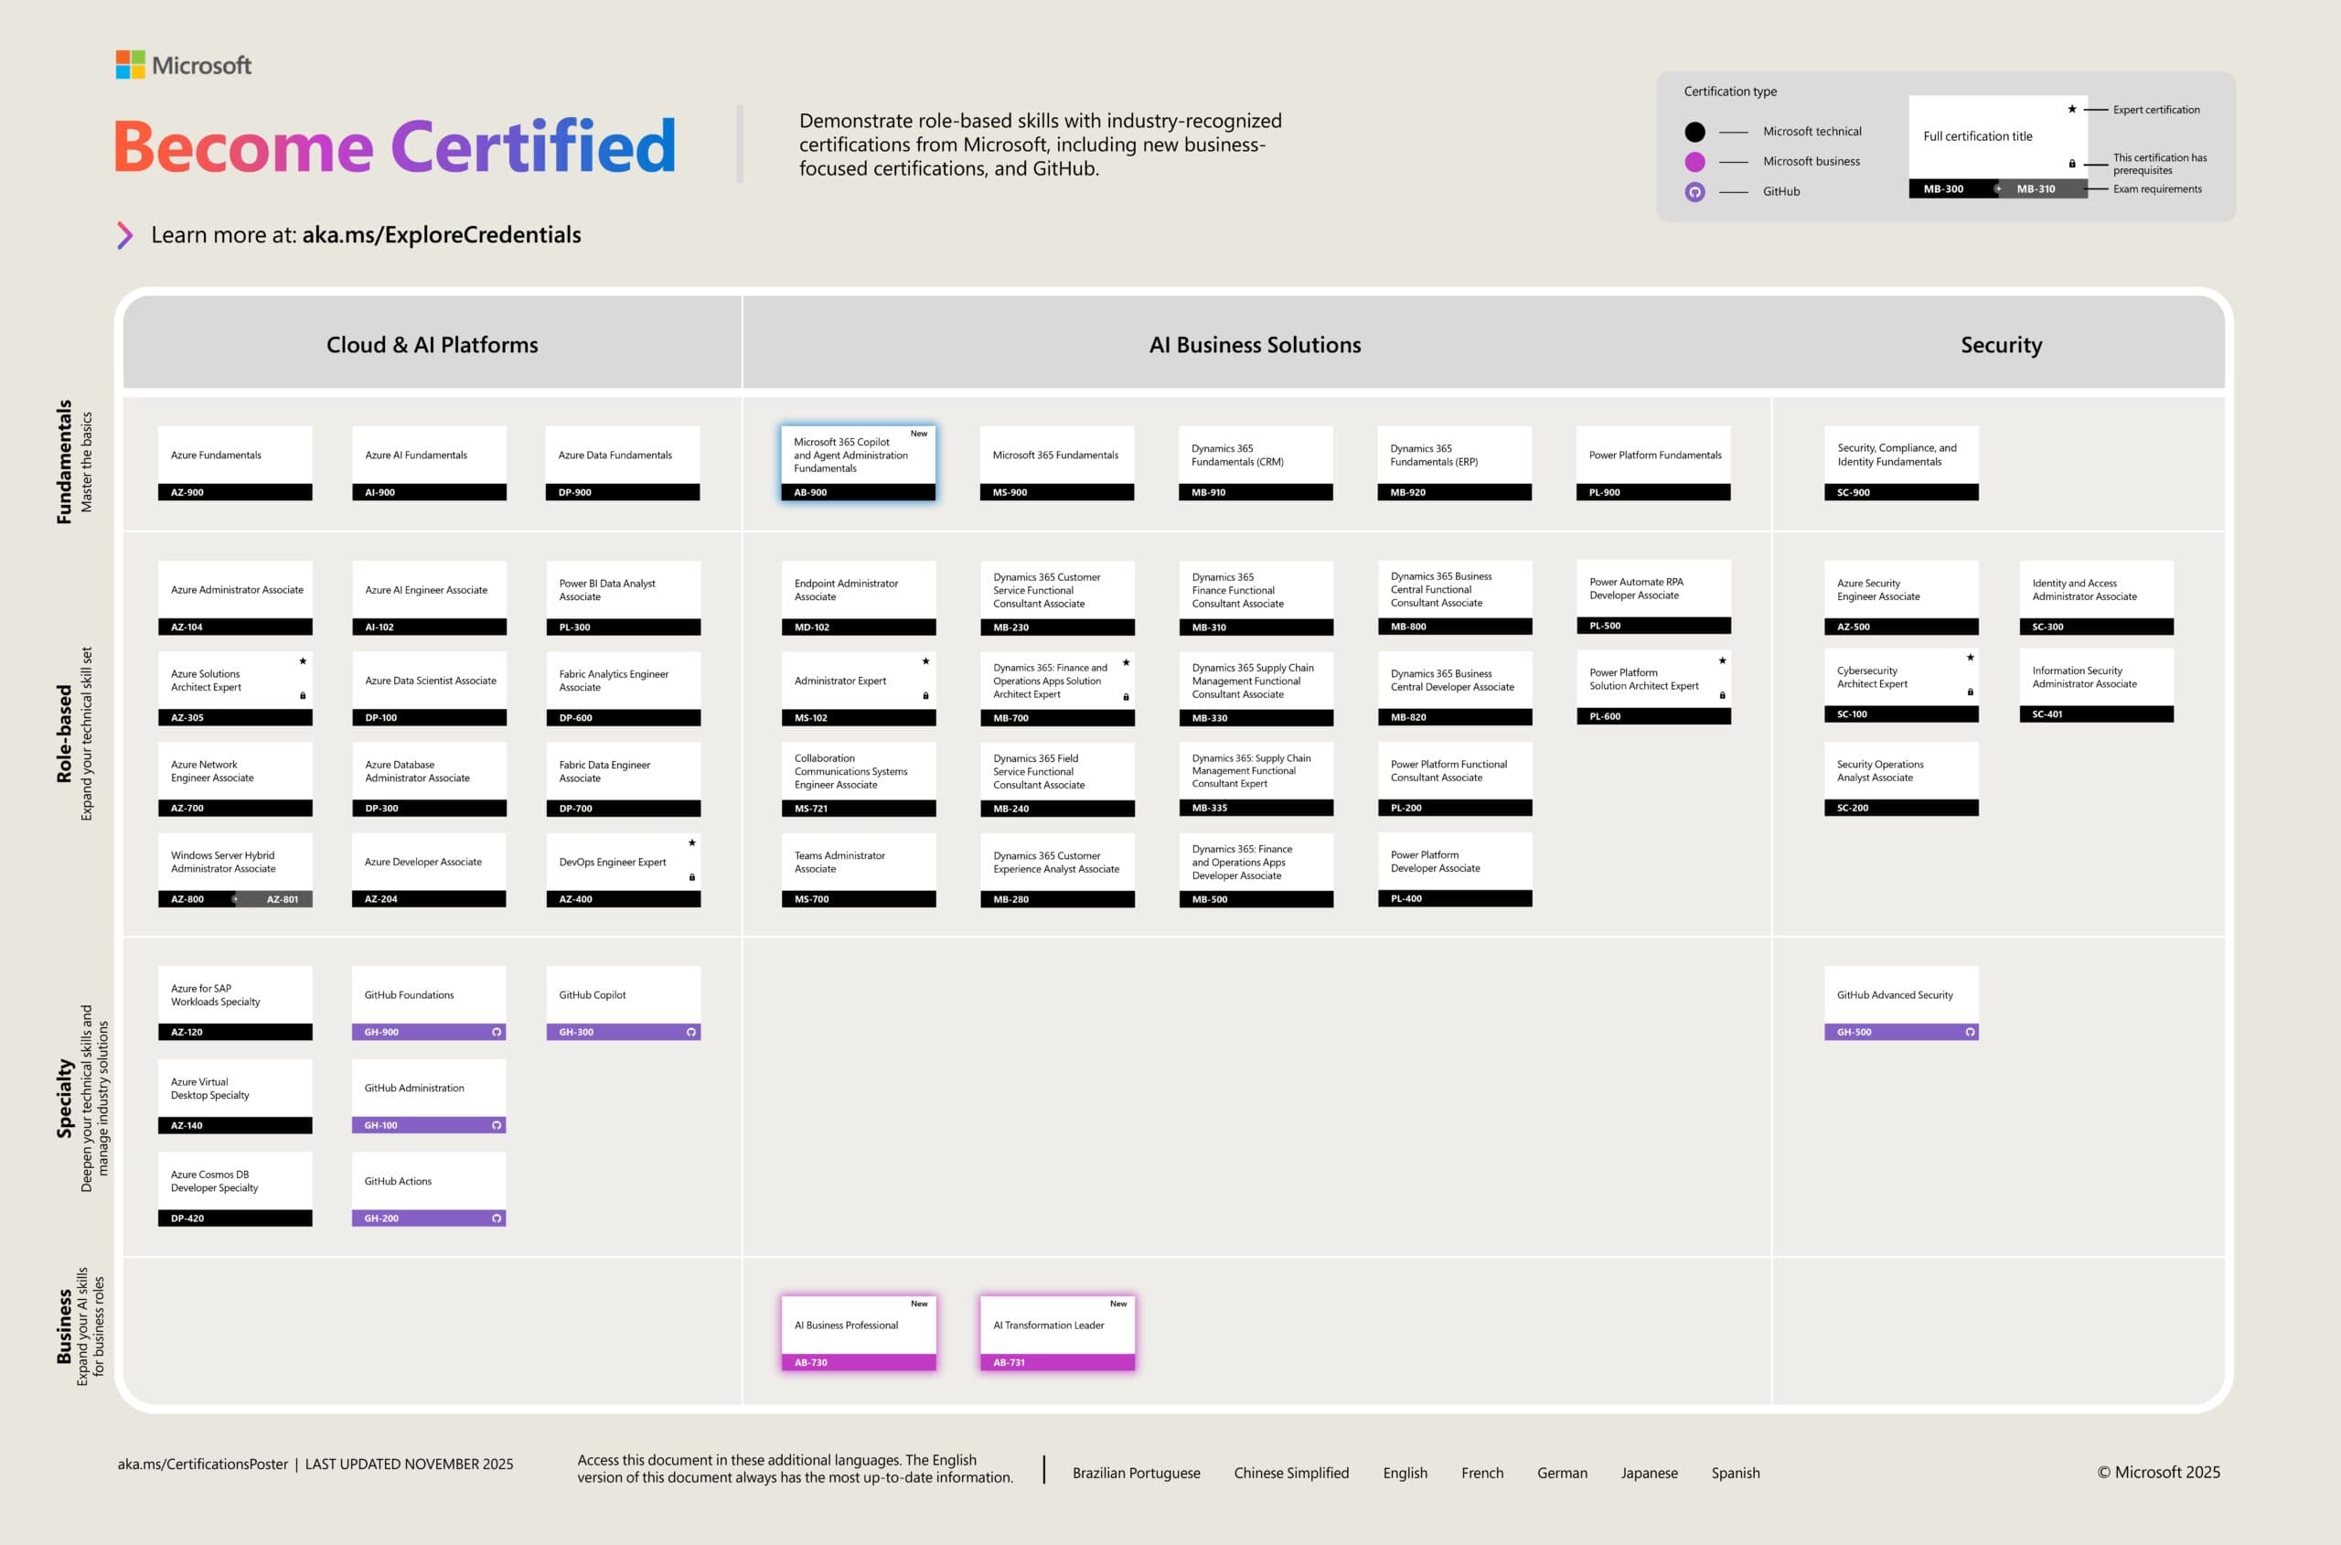Open the Power Platform Fundamentals PL-900 card

(1652, 463)
